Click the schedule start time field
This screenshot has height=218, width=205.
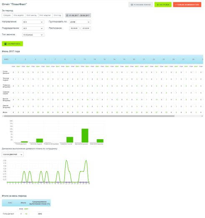click(74, 29)
